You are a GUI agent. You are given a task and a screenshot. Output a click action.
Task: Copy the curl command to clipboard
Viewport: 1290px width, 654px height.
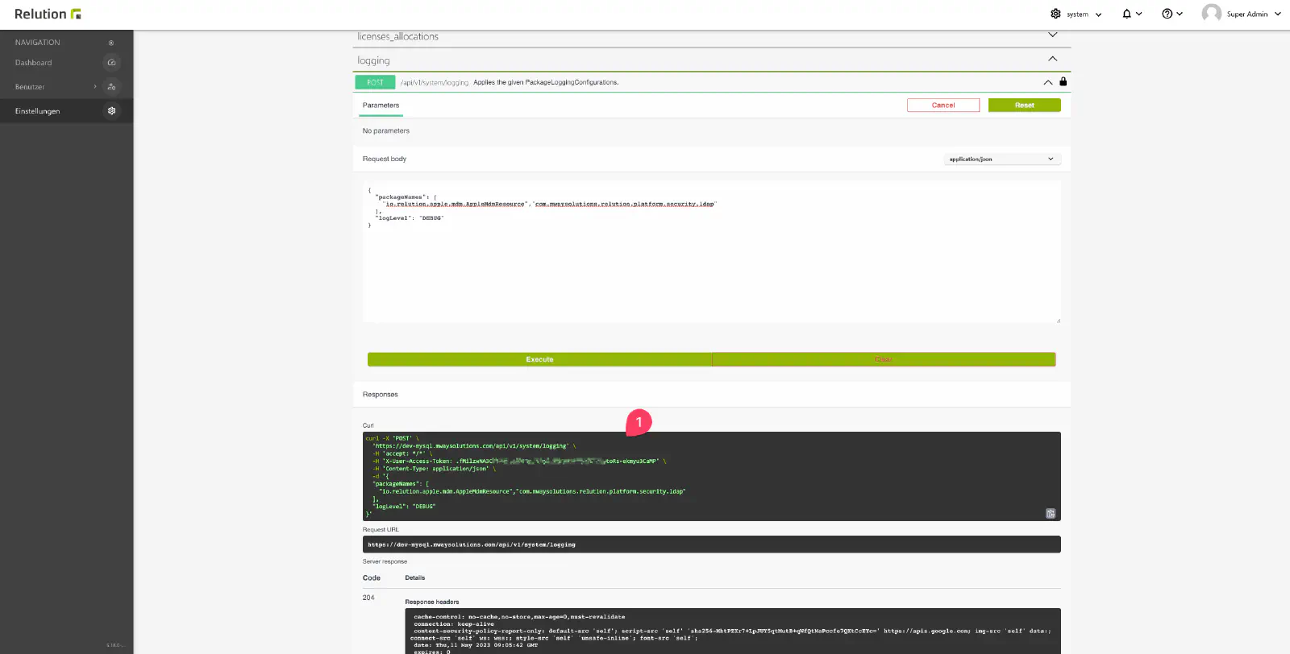tap(1051, 513)
